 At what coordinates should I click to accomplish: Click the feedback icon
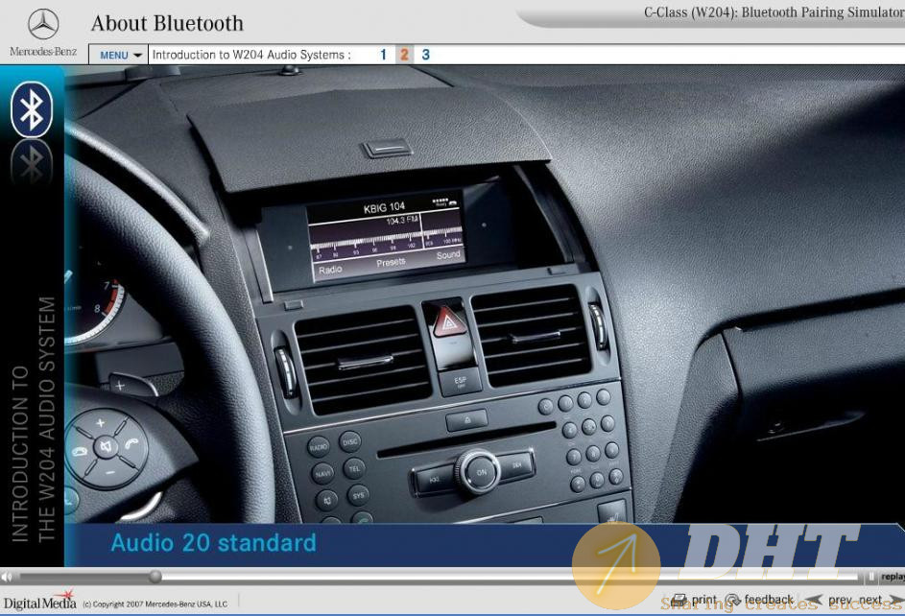point(733,601)
